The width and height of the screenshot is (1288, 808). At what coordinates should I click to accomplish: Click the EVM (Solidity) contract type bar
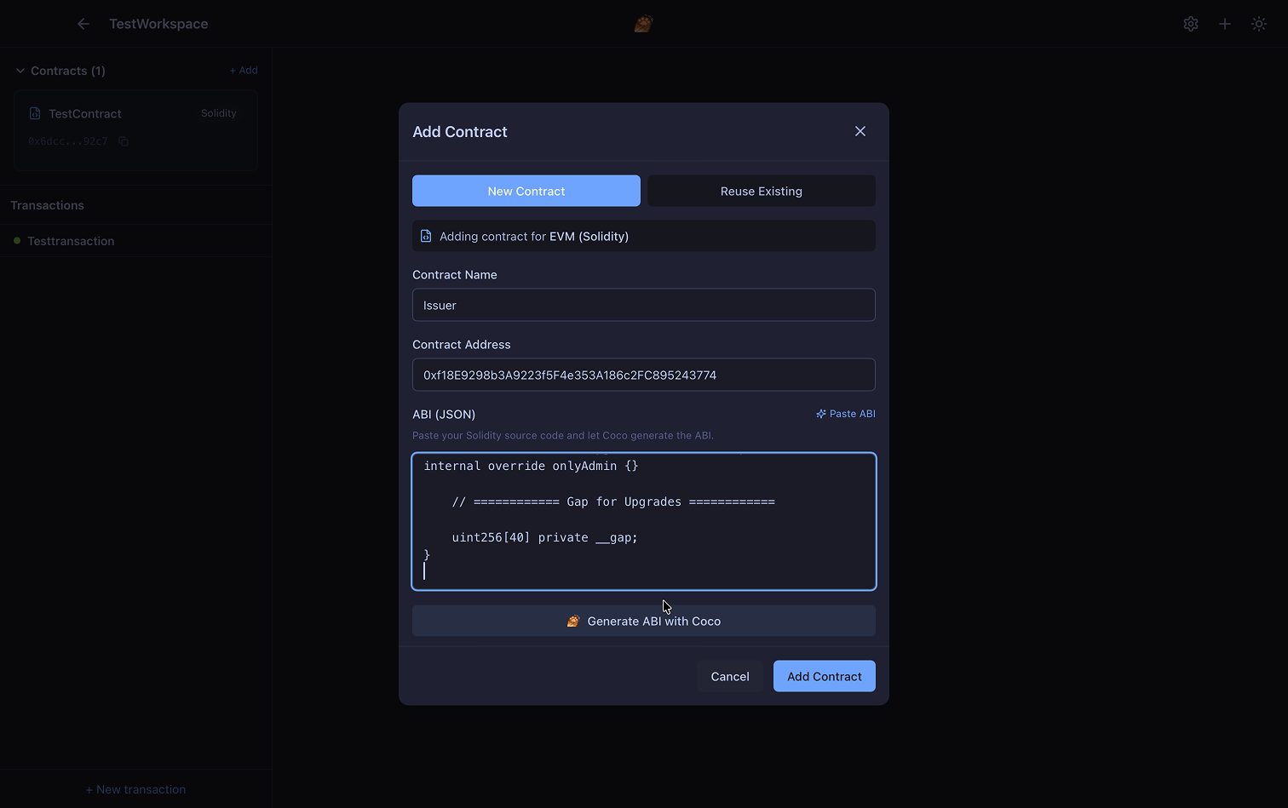point(643,236)
